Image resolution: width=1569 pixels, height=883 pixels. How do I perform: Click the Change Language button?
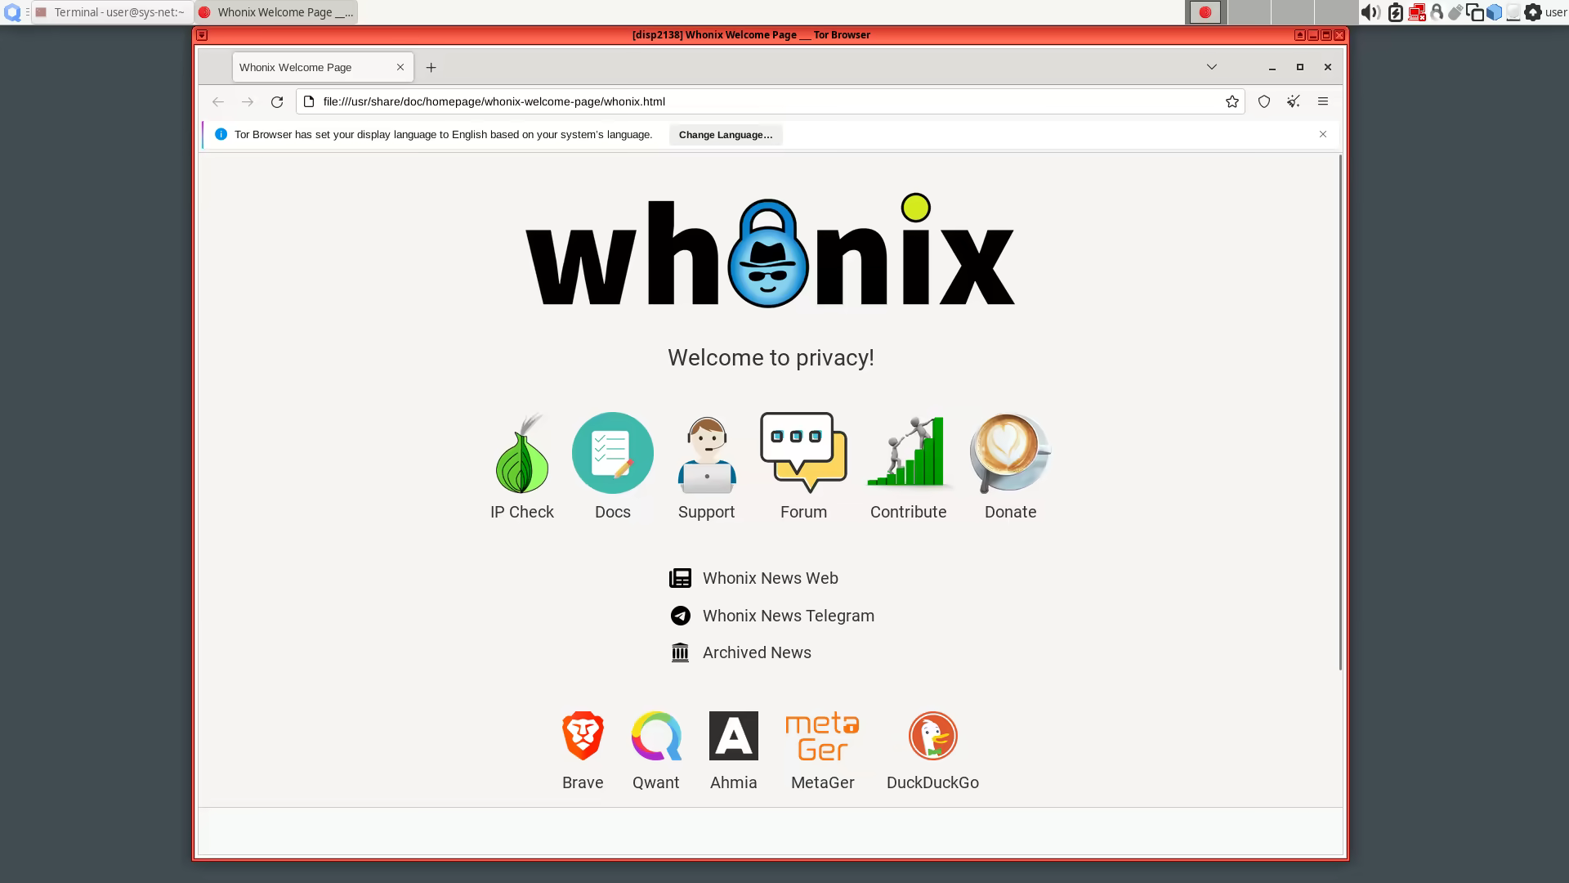(726, 135)
